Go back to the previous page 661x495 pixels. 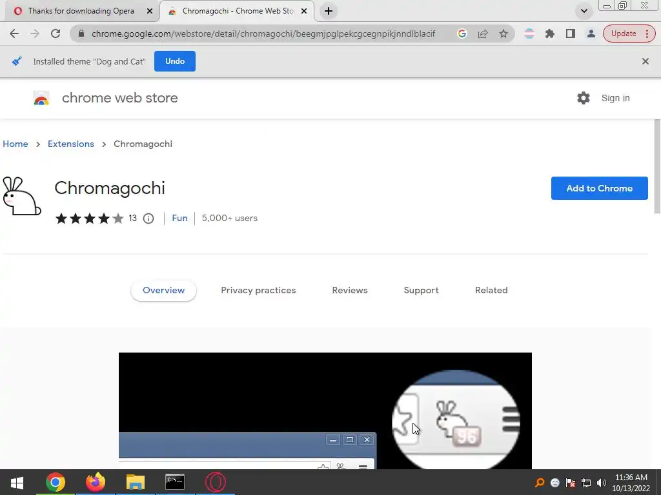[14, 34]
